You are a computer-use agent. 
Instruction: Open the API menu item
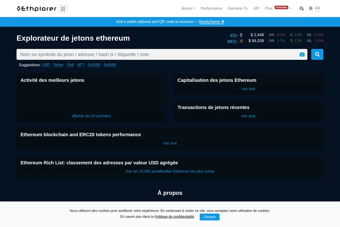[256, 9]
